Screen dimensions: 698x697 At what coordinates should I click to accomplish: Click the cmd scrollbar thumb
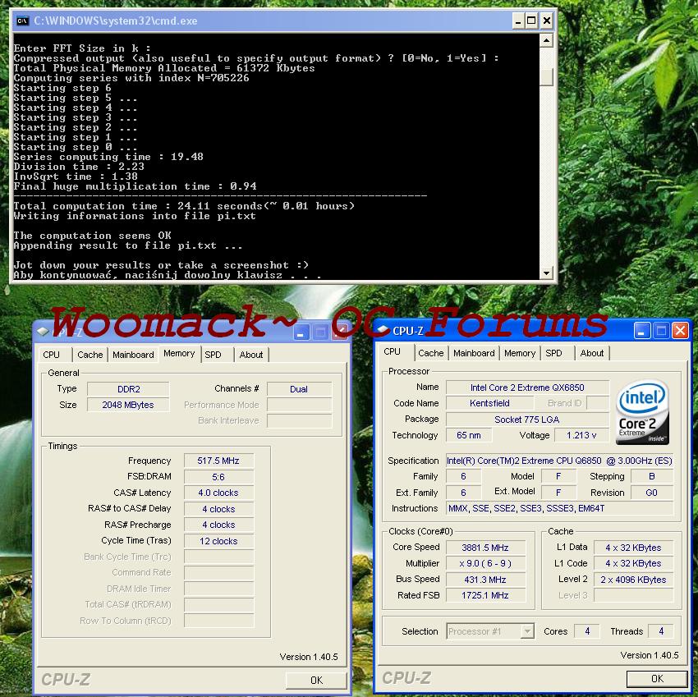click(547, 76)
